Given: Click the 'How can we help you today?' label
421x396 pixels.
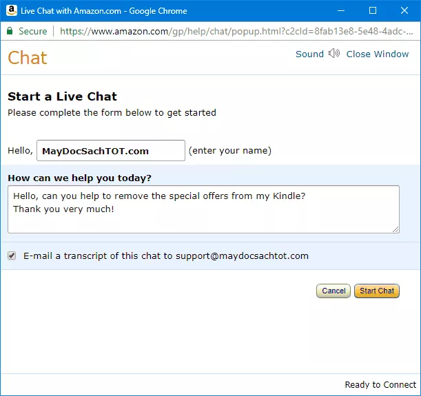Looking at the screenshot, I should coord(79,178).
